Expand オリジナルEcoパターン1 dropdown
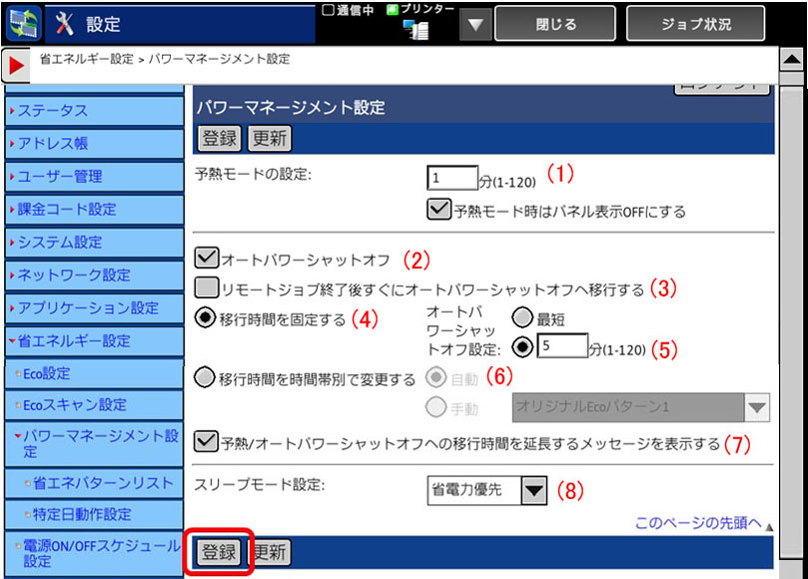The height and width of the screenshot is (579, 808). (756, 407)
